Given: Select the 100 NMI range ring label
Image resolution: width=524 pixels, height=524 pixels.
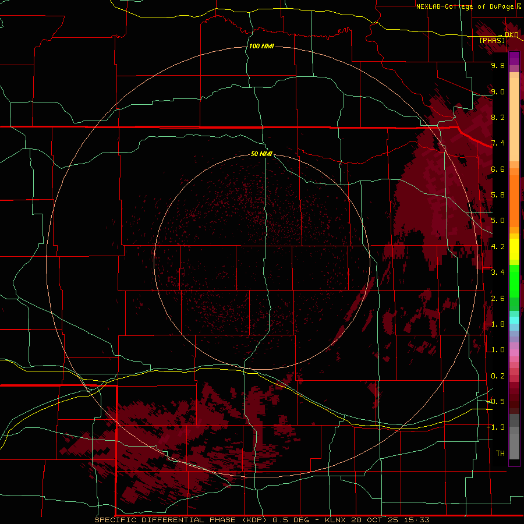Looking at the screenshot, I should 261,46.
